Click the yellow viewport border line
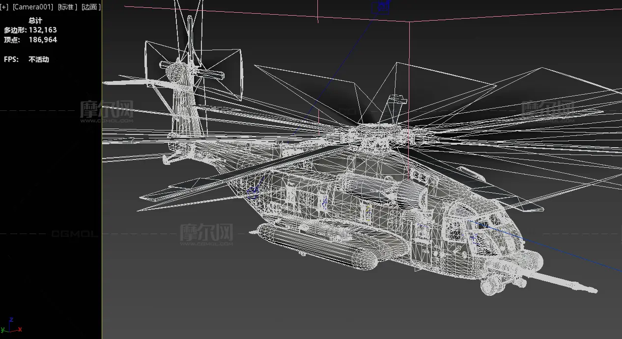The width and height of the screenshot is (622, 339). [102, 196]
